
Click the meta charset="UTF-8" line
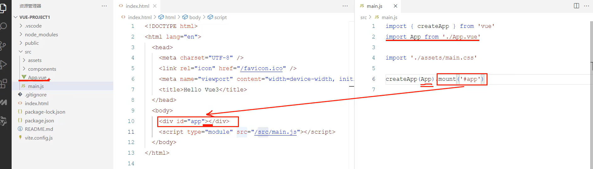[201, 58]
